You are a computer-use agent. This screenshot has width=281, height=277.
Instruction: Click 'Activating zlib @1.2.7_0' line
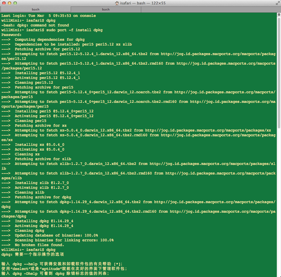pyautogui.click(x=35, y=188)
